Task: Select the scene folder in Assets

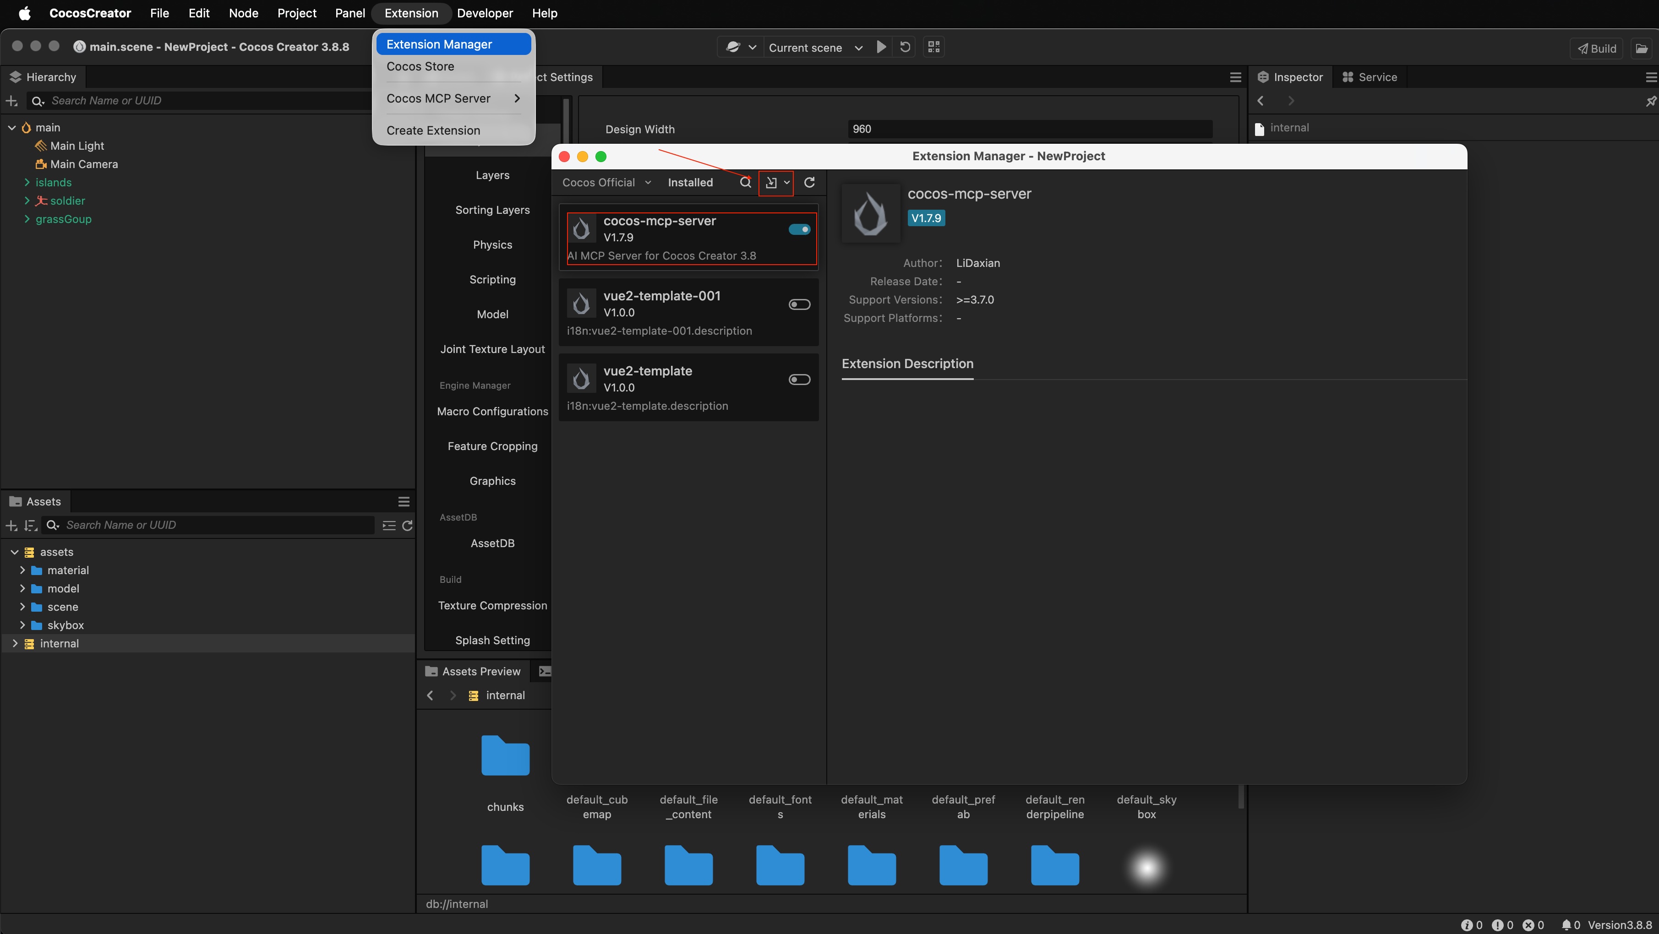Action: pos(62,607)
